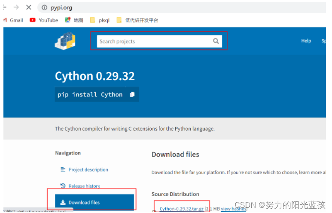332x213 pixels.
Task: Click the PyPI cube logo
Action: (x=65, y=41)
